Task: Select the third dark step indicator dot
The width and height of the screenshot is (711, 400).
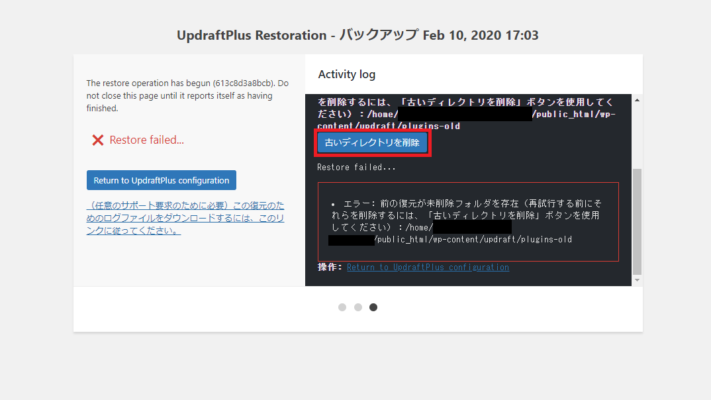Action: (x=373, y=307)
